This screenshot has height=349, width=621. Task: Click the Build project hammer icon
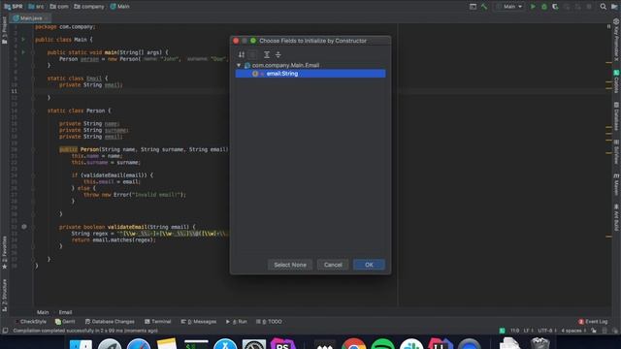click(484, 7)
